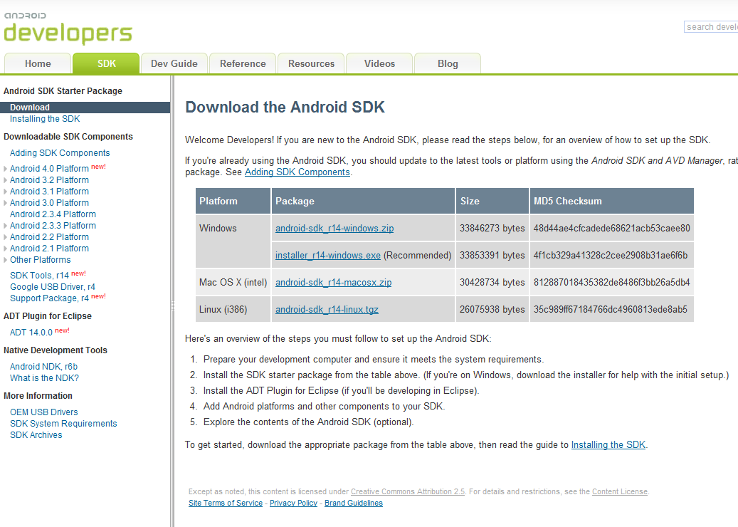Click the sidebar splitter drag handle
The width and height of the screenshot is (738, 527).
[x=172, y=306]
